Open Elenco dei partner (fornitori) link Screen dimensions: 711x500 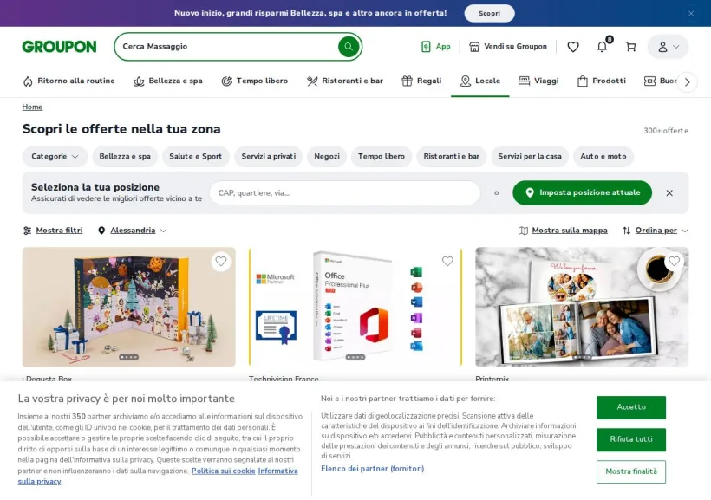point(372,468)
